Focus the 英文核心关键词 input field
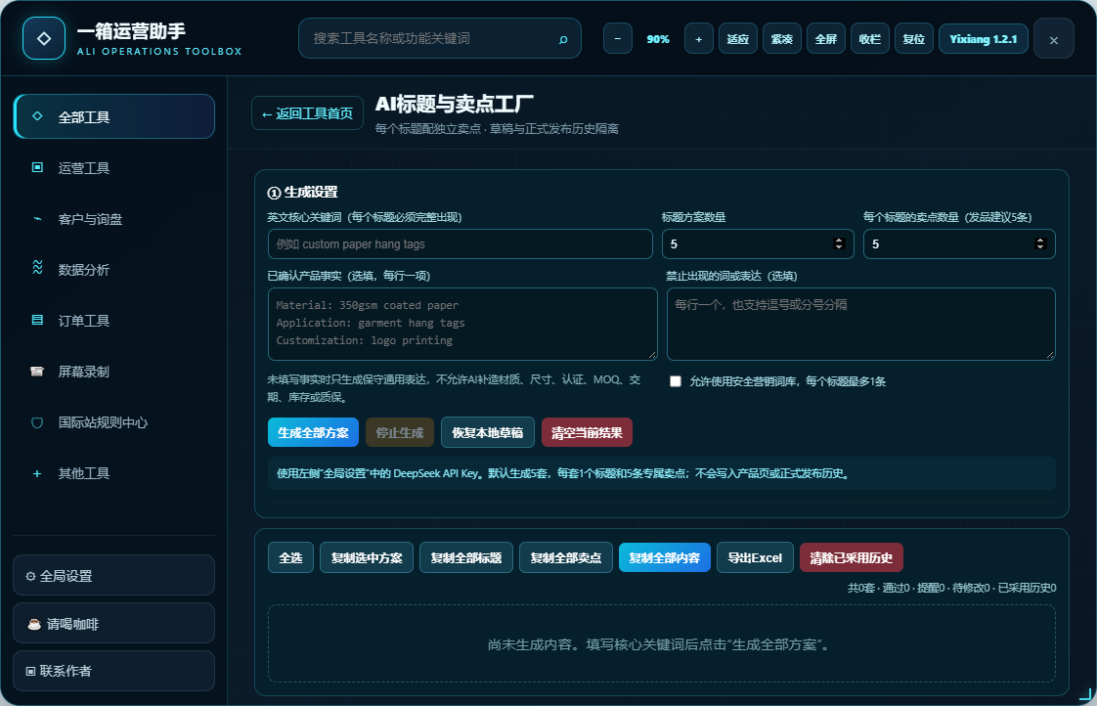Image resolution: width=1097 pixels, height=706 pixels. coord(461,244)
